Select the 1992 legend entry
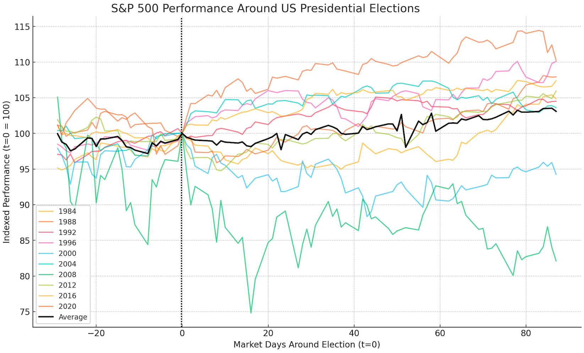The width and height of the screenshot is (584, 353). (x=67, y=232)
